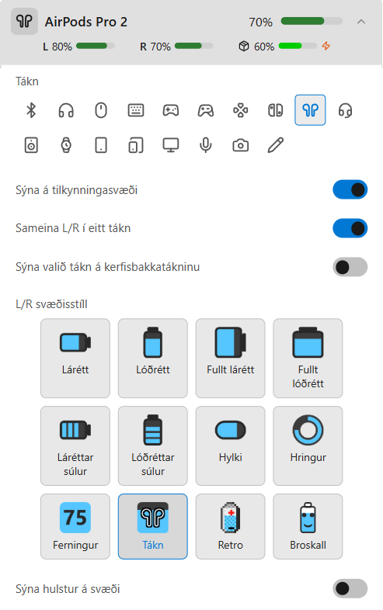
Task: Select the Tákn style tile
Action: point(153,526)
